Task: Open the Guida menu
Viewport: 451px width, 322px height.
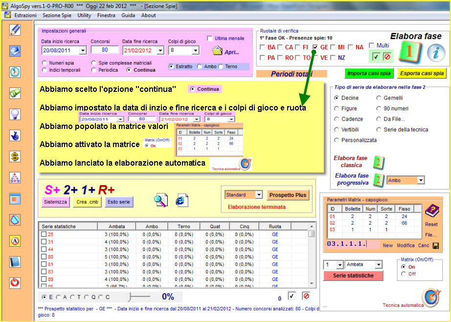Action: (x=128, y=16)
